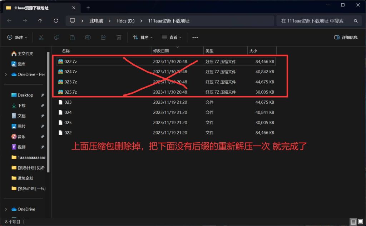Screen dimensions: 366x226
Task: Switch to details list view icon in status bar
Action: tap(353, 222)
